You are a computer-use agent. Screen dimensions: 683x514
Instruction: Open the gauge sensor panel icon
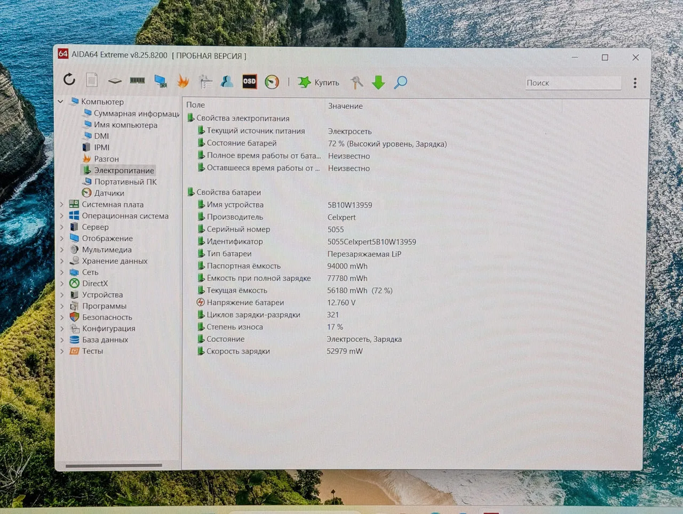272,82
